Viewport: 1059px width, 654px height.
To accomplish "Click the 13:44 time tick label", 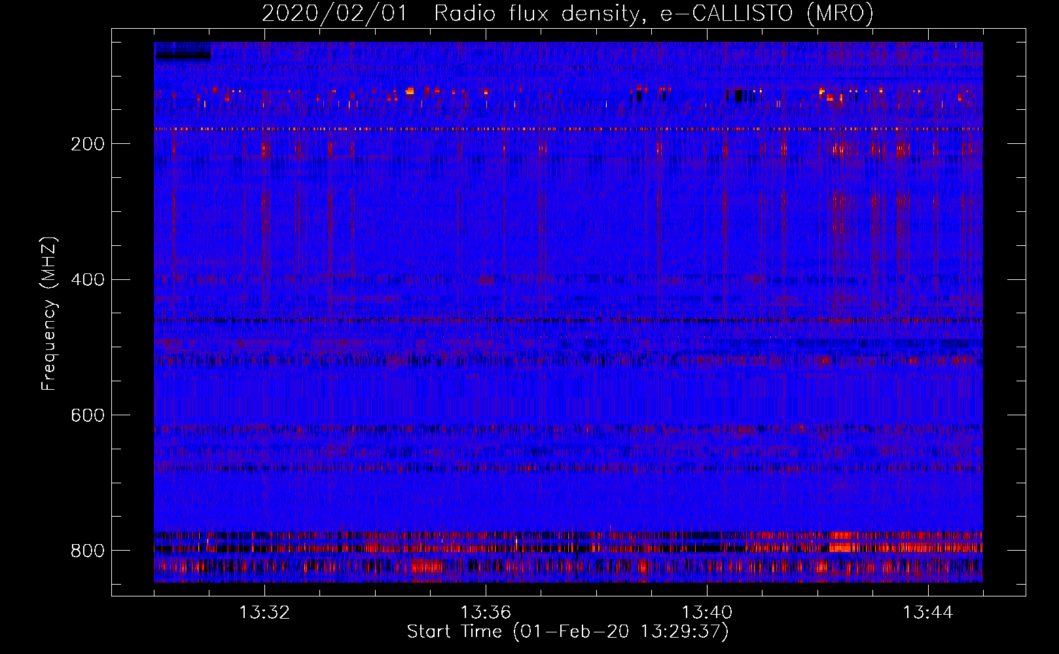I will (928, 613).
